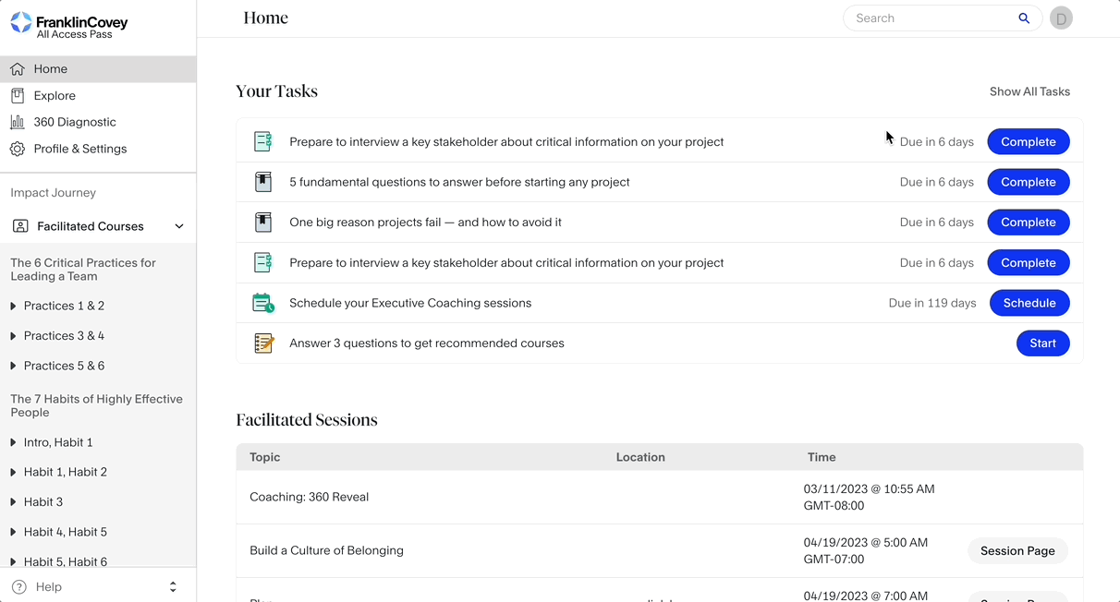The height and width of the screenshot is (602, 1120).
Task: Expand Practices 1 & 2 section
Action: pyautogui.click(x=13, y=306)
